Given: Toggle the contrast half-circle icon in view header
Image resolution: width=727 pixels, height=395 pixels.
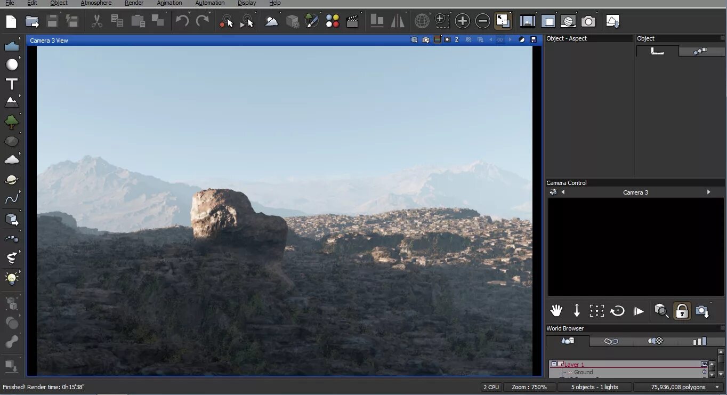Looking at the screenshot, I should [x=522, y=39].
